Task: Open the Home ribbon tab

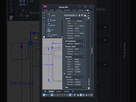Action: (x=46, y=10)
